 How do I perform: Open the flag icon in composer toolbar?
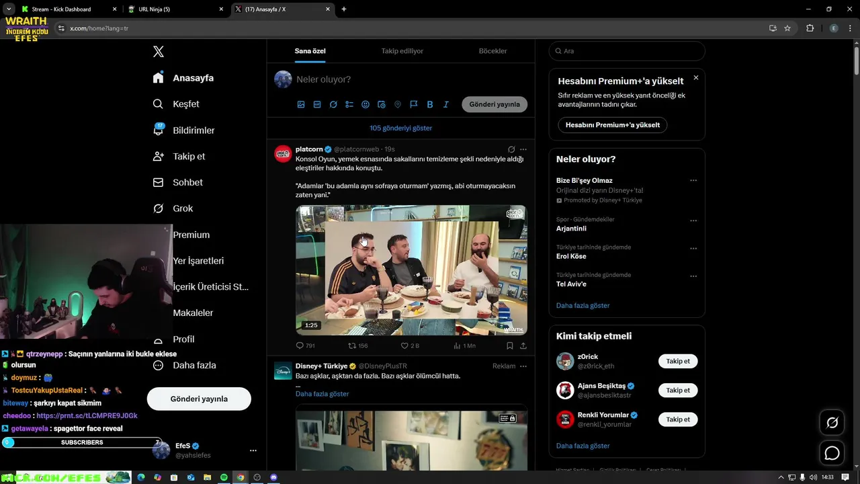[x=414, y=104]
